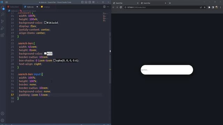Click the 'justify-content: center' line
223x125 pixels.
34,30
